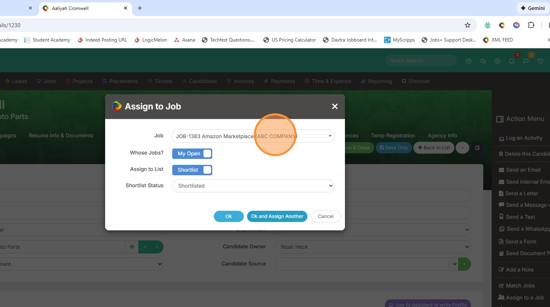Click green plus next to Candidate Source

point(464,264)
